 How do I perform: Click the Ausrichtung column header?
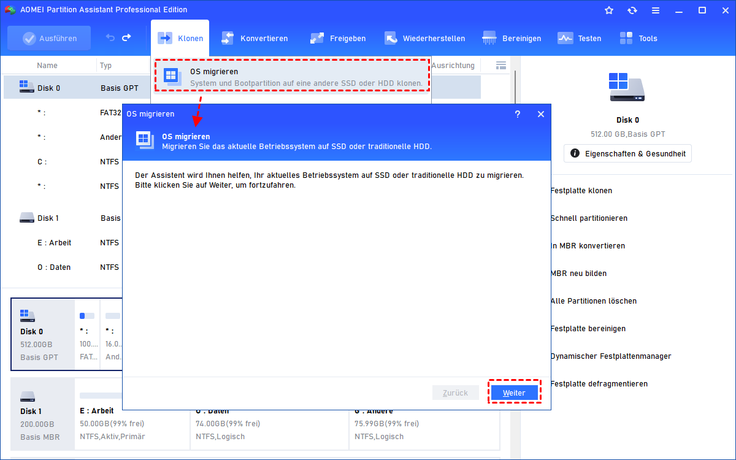coord(453,66)
